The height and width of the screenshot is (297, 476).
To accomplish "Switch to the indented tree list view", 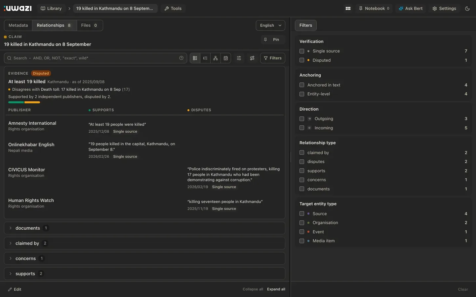I will click(205, 58).
